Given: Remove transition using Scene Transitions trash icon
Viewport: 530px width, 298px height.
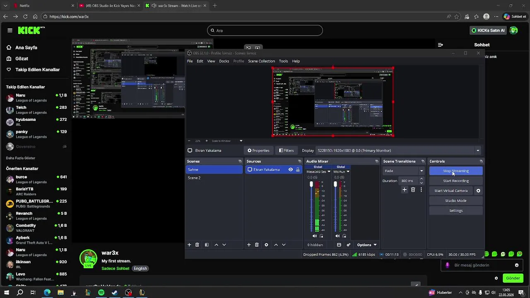Looking at the screenshot, I should (413, 190).
